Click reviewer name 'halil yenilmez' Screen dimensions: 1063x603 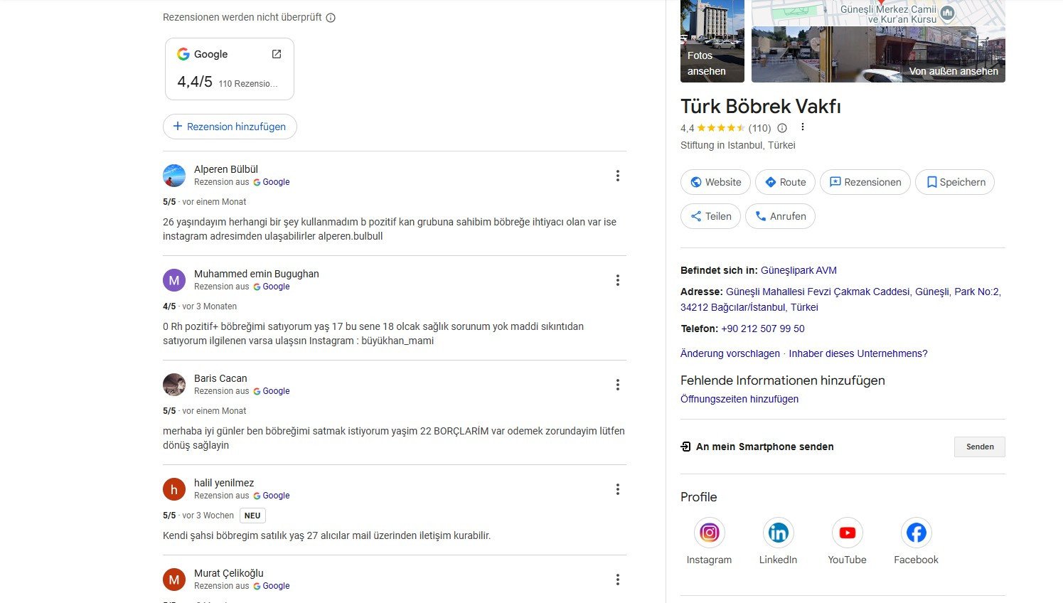pyautogui.click(x=224, y=483)
